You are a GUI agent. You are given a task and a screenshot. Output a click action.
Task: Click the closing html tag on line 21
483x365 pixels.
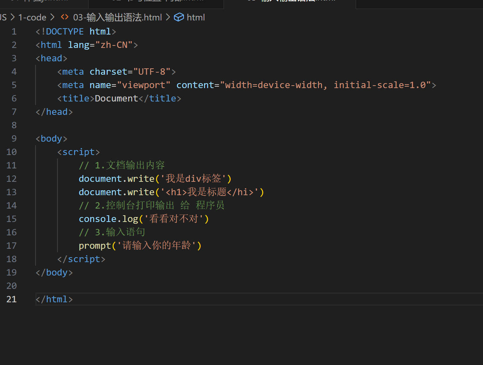(x=54, y=299)
